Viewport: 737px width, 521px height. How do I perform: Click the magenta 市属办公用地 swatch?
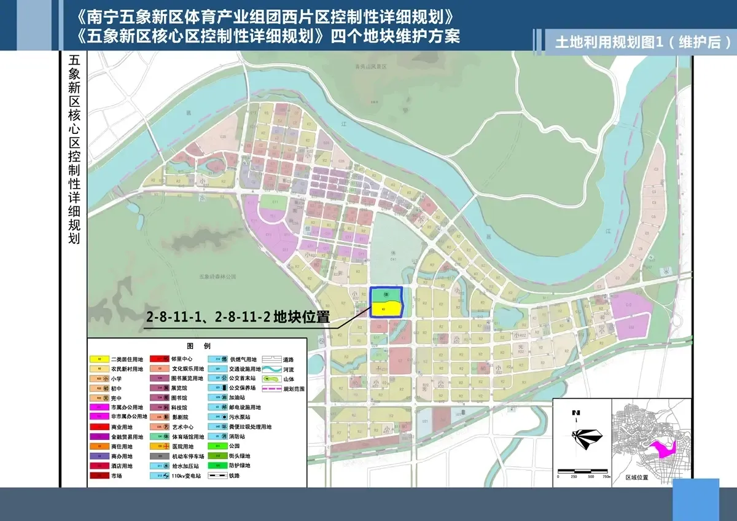click(99, 407)
